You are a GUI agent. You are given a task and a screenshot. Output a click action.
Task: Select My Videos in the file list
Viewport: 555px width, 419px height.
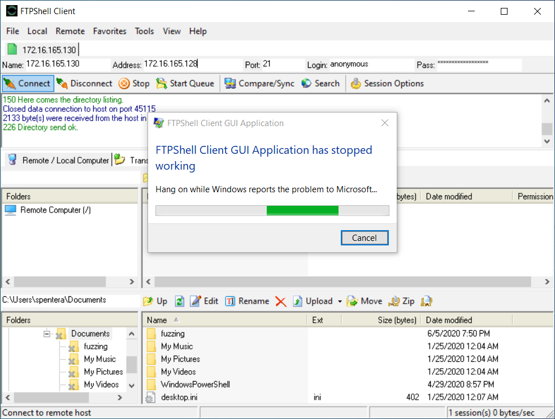click(178, 372)
